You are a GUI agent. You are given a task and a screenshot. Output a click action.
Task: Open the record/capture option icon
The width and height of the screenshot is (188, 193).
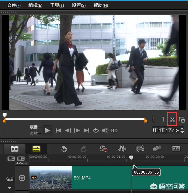[x=103, y=148]
